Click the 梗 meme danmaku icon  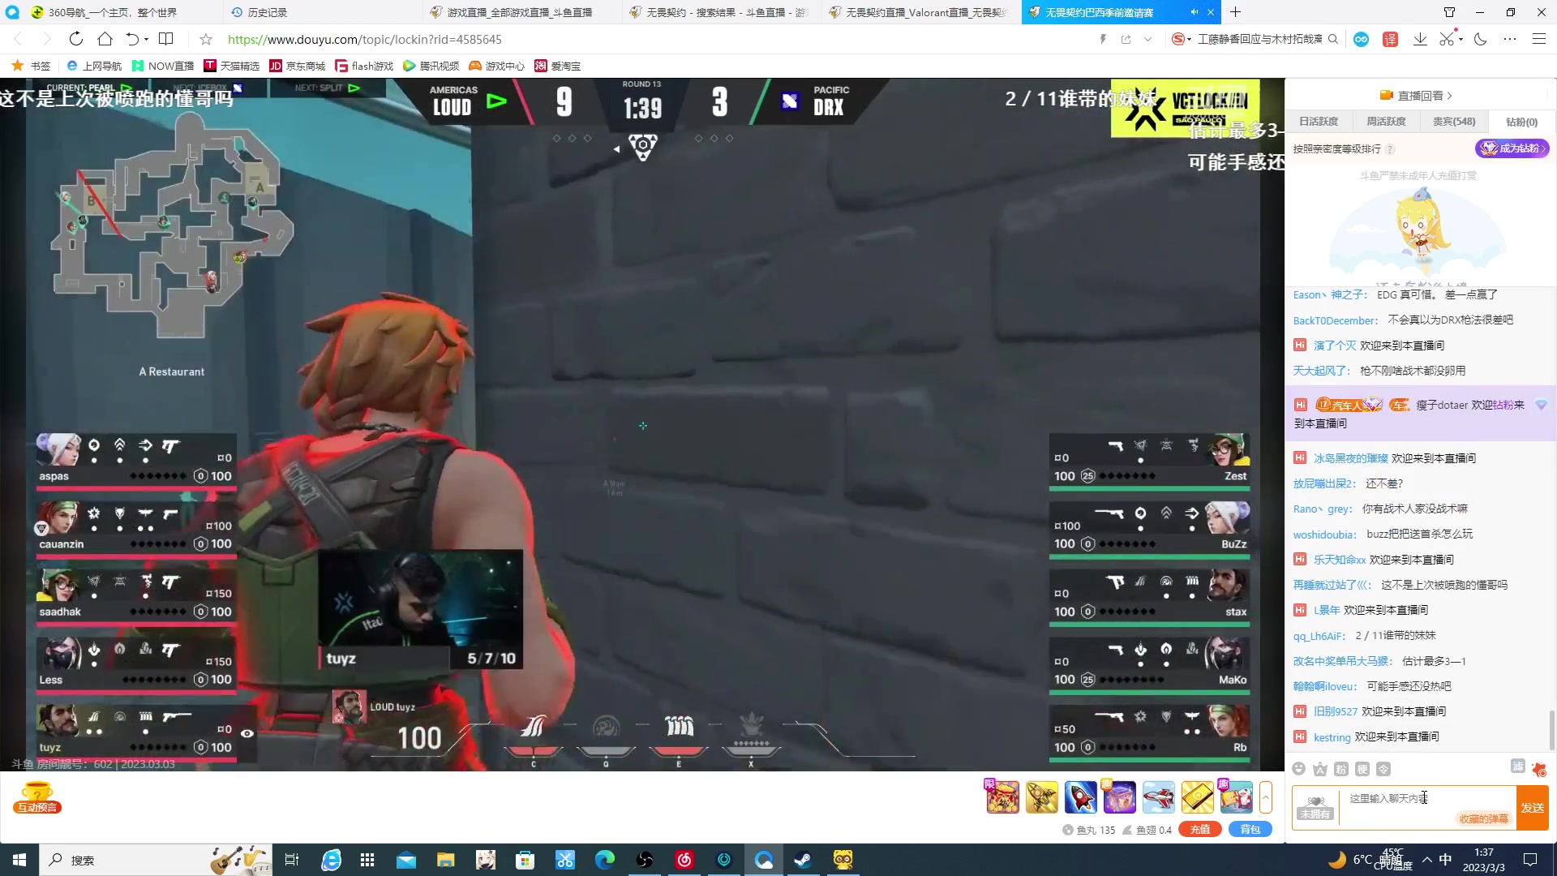tap(1362, 769)
